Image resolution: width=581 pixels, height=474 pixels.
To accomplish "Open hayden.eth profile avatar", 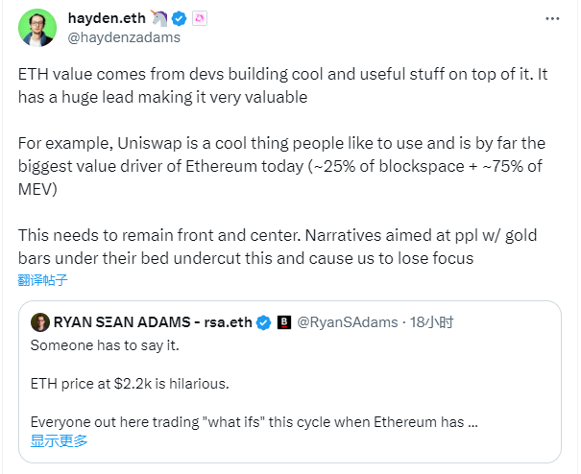I will [37, 28].
